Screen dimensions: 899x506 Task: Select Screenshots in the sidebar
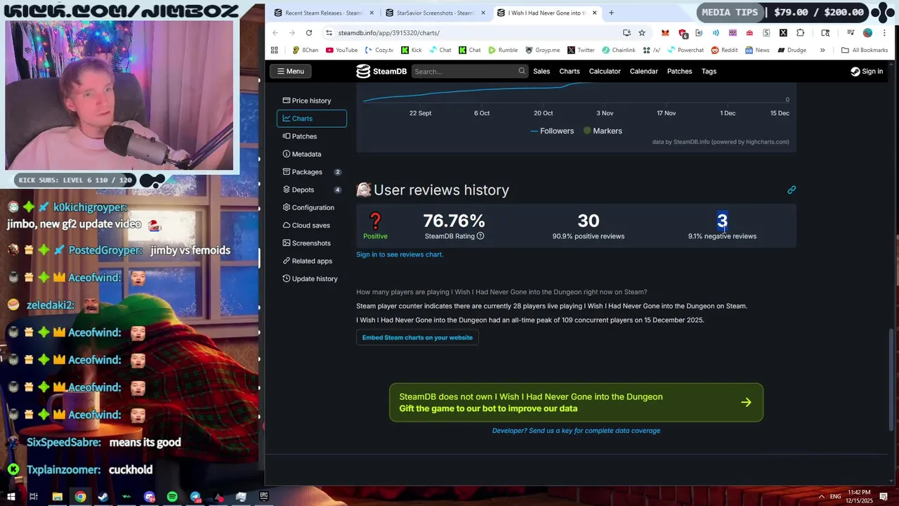(x=312, y=243)
